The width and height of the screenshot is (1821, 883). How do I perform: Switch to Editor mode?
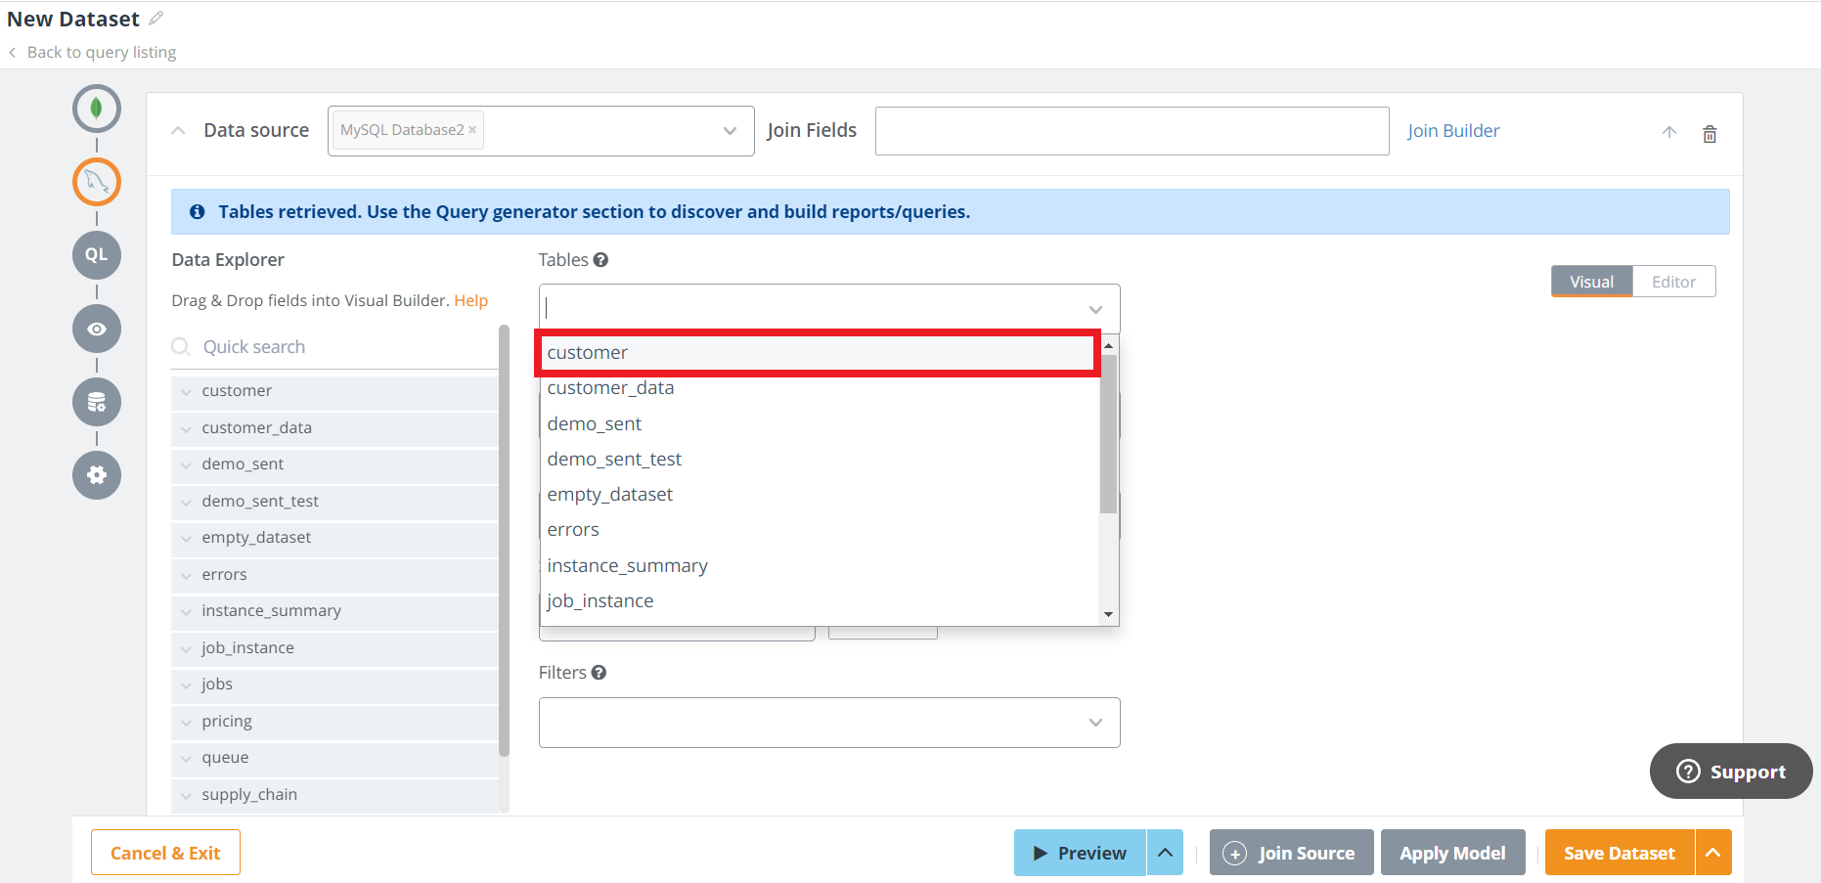pos(1673,282)
